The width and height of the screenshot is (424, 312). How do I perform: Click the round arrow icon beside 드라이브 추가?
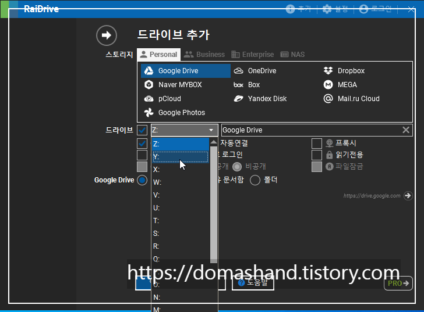coord(107,35)
